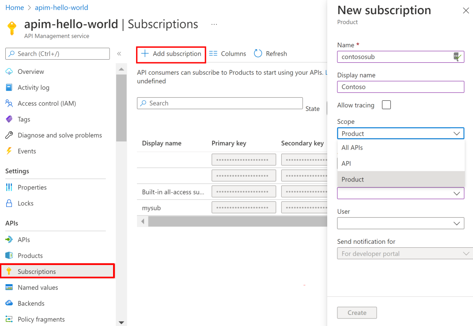Click the Create button

click(357, 312)
